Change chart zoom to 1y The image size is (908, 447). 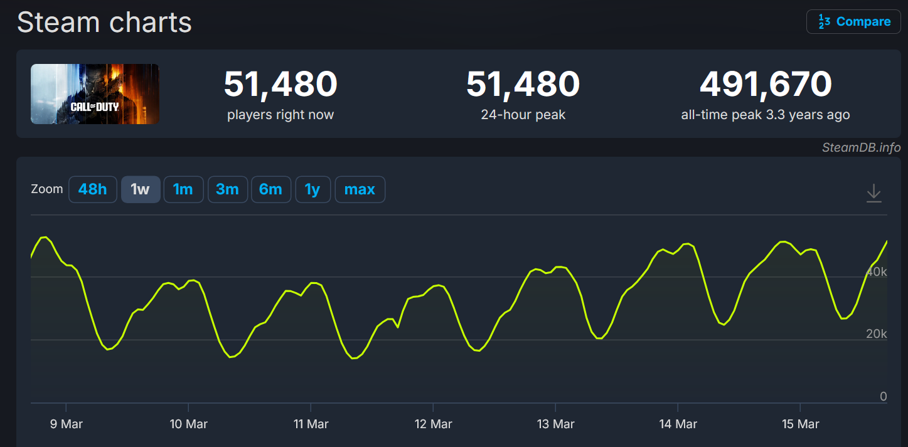tap(312, 189)
